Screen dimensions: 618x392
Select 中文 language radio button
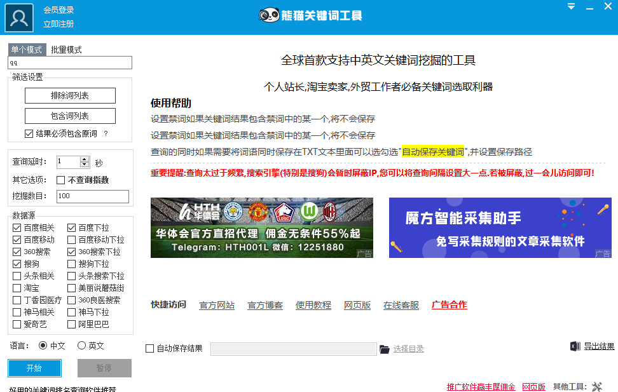(43, 346)
